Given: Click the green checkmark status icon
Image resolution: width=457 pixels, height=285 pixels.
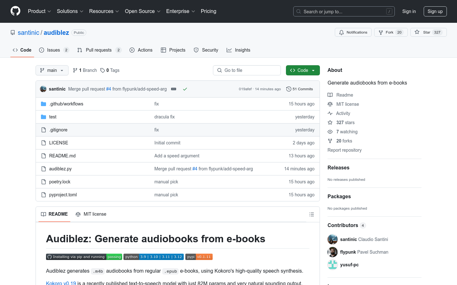Looking at the screenshot, I should coord(185,89).
